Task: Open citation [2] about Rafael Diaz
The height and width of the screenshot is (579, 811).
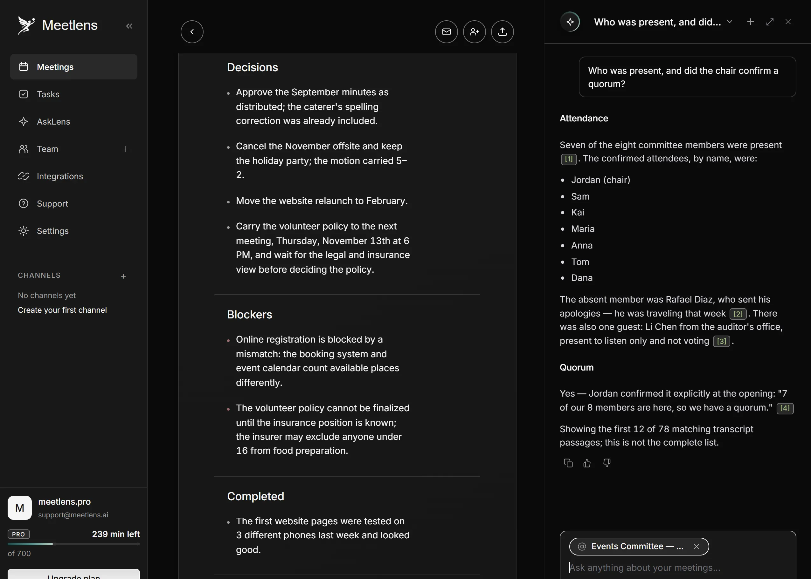Action: coord(738,314)
